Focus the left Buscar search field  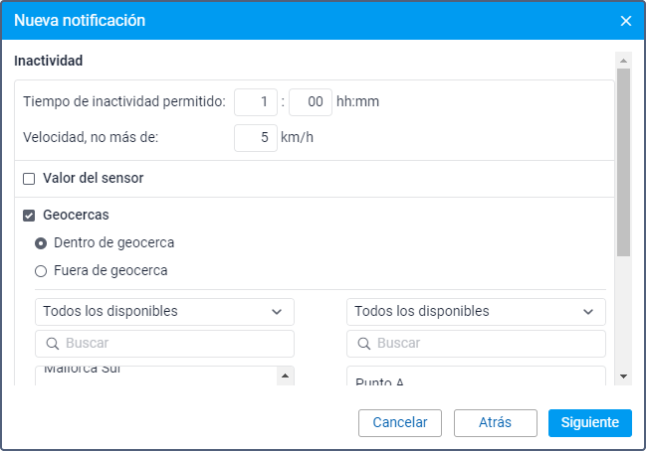(x=174, y=344)
